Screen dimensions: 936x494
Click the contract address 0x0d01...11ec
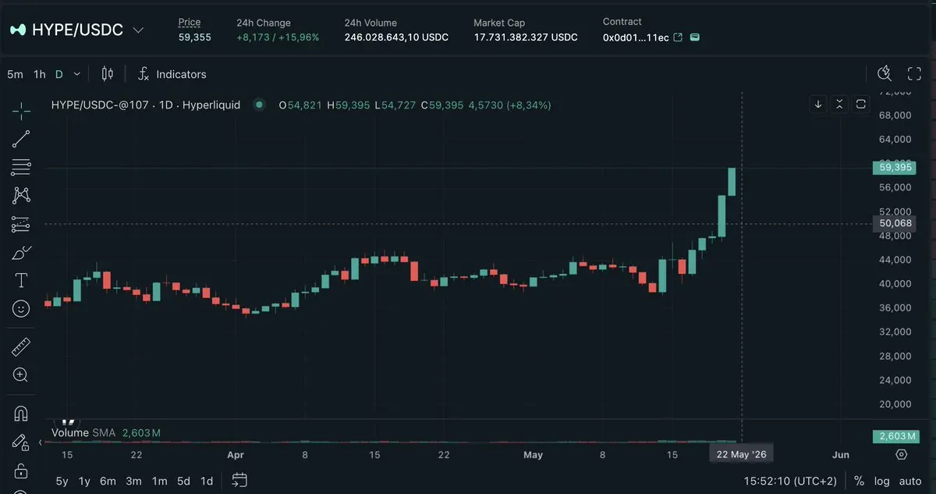coord(636,37)
